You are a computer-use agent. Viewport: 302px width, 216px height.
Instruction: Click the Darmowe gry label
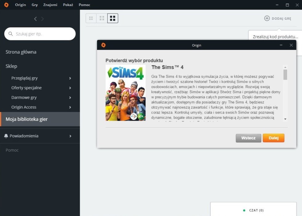coord(24,98)
